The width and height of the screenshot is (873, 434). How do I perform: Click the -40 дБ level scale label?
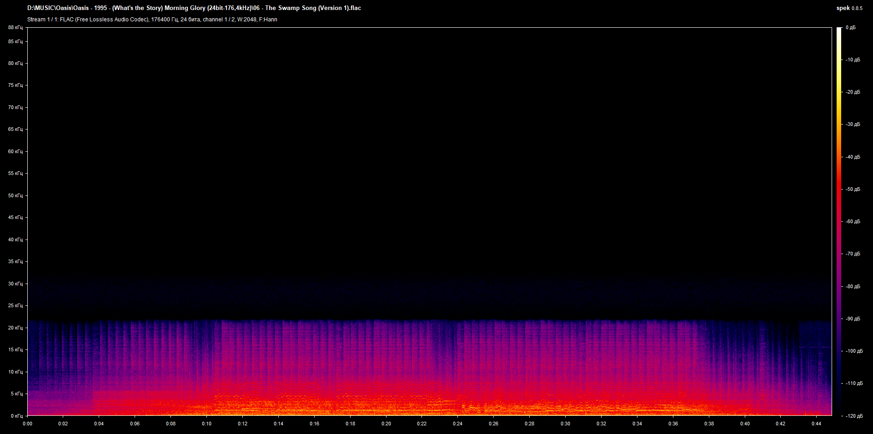click(853, 157)
